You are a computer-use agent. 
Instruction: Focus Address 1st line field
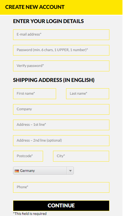pos(61,125)
